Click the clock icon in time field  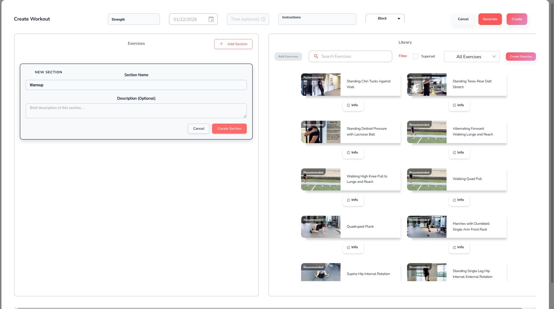point(263,19)
